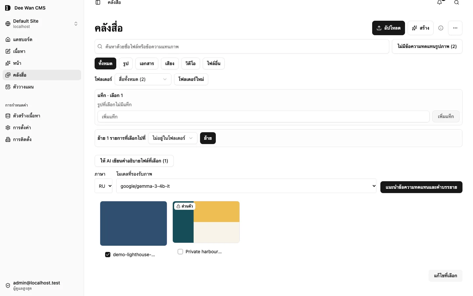The image size is (473, 296).
Task: Expand the Default Site switcher
Action: click(x=42, y=24)
